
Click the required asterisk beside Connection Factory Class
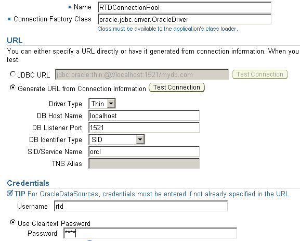click(x=9, y=19)
